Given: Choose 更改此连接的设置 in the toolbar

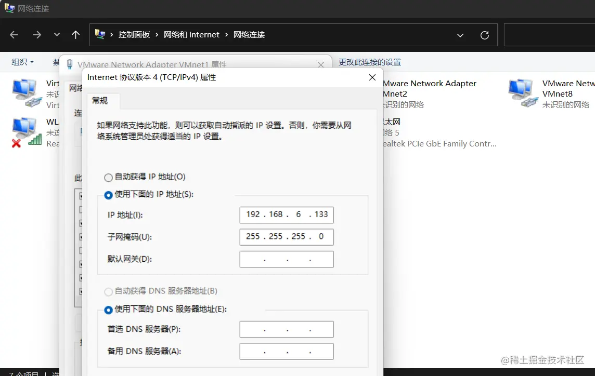Looking at the screenshot, I should click(370, 62).
